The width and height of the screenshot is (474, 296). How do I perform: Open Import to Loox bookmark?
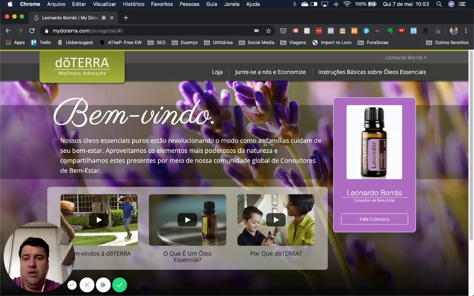pos(332,43)
